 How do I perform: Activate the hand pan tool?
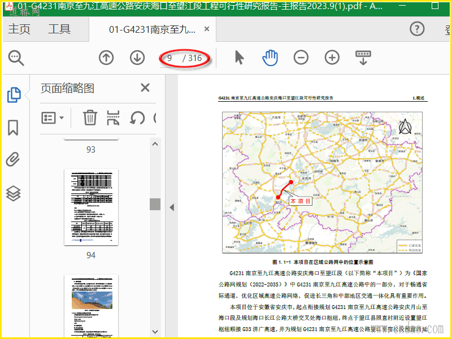coord(270,58)
